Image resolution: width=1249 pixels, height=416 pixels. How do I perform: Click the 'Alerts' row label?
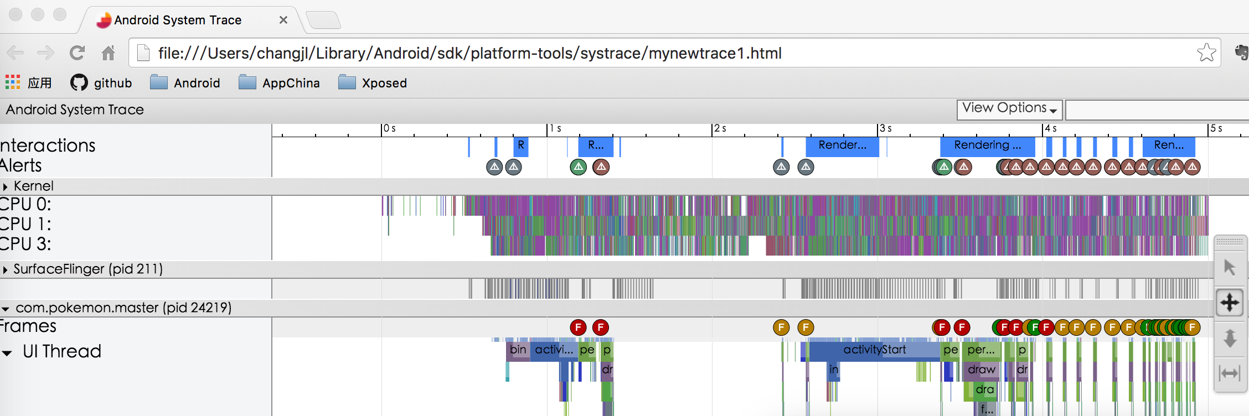coord(21,166)
